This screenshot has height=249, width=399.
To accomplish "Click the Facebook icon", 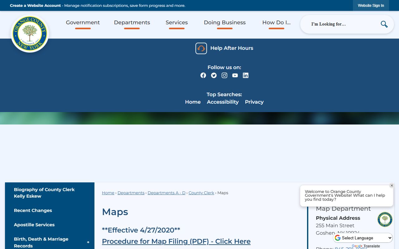I will (x=203, y=75).
